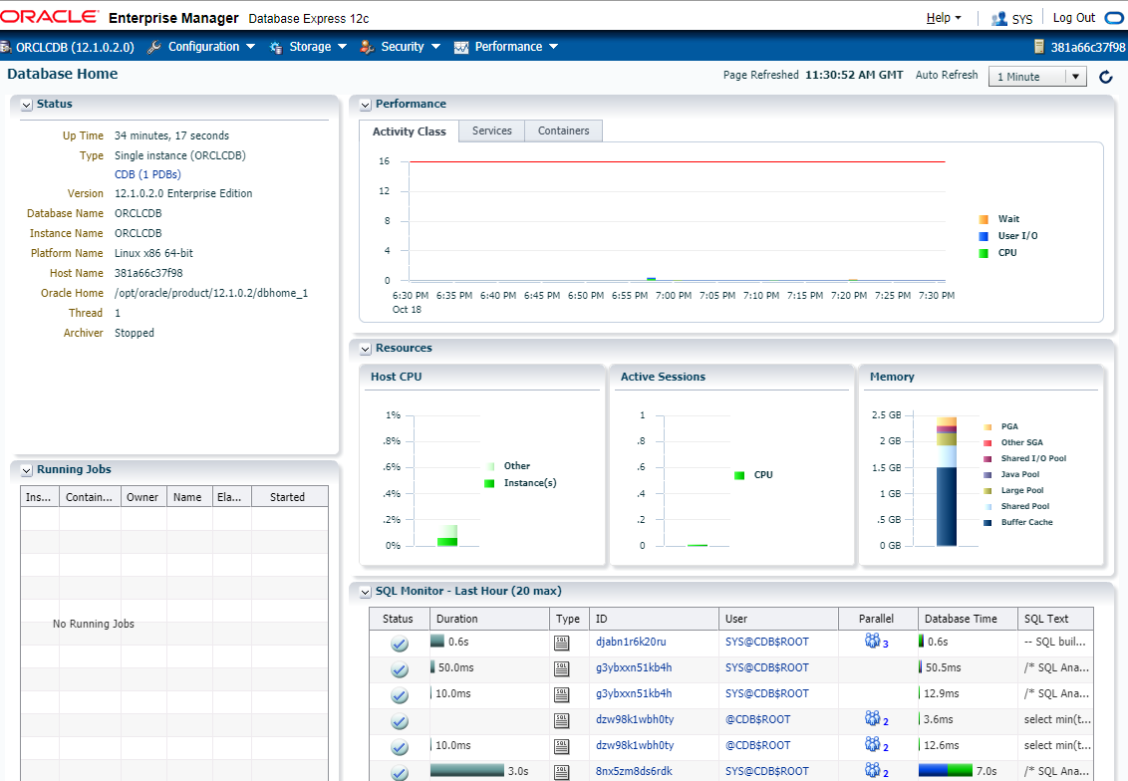Click the Shared Pool legend swatch

pos(987,506)
